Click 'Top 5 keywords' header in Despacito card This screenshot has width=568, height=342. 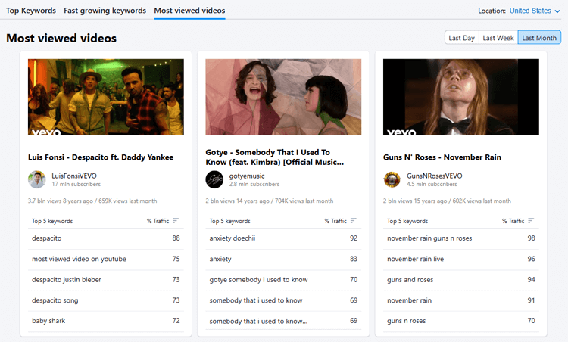click(52, 221)
